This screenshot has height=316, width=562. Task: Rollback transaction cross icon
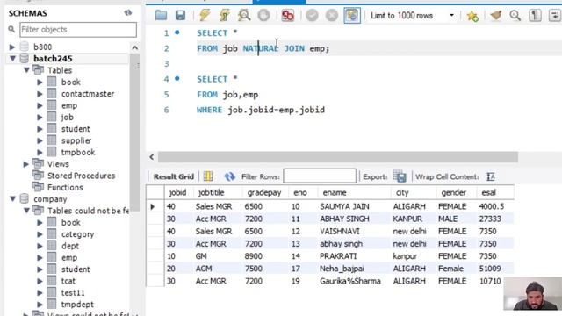(332, 16)
